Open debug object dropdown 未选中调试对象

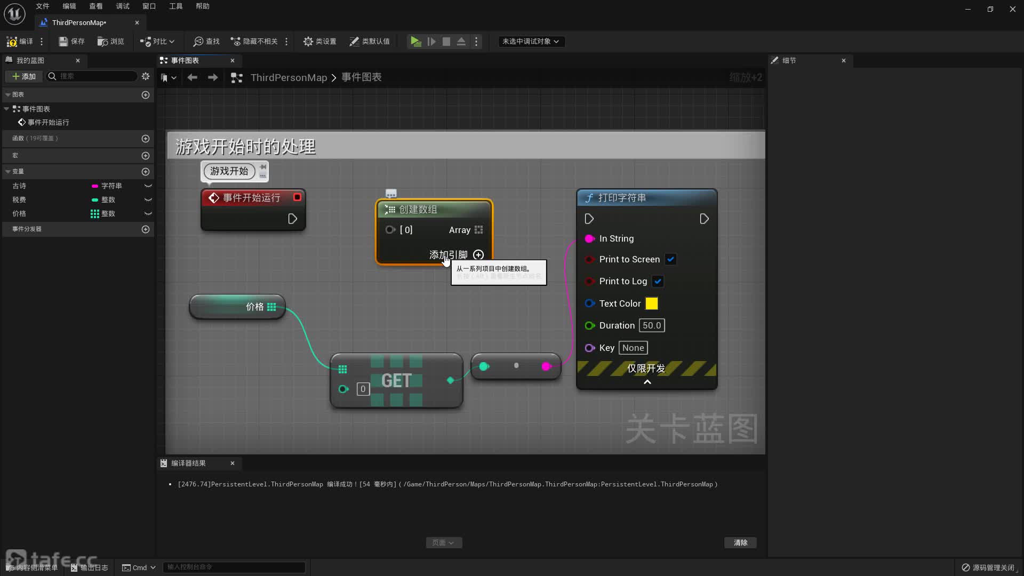(531, 42)
